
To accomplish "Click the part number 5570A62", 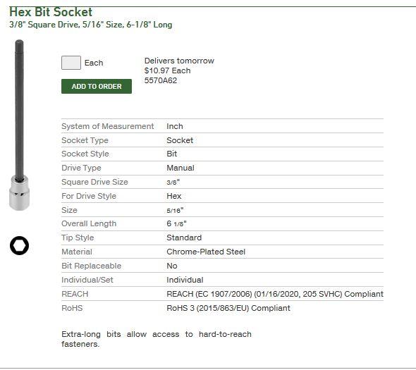I will pos(161,80).
